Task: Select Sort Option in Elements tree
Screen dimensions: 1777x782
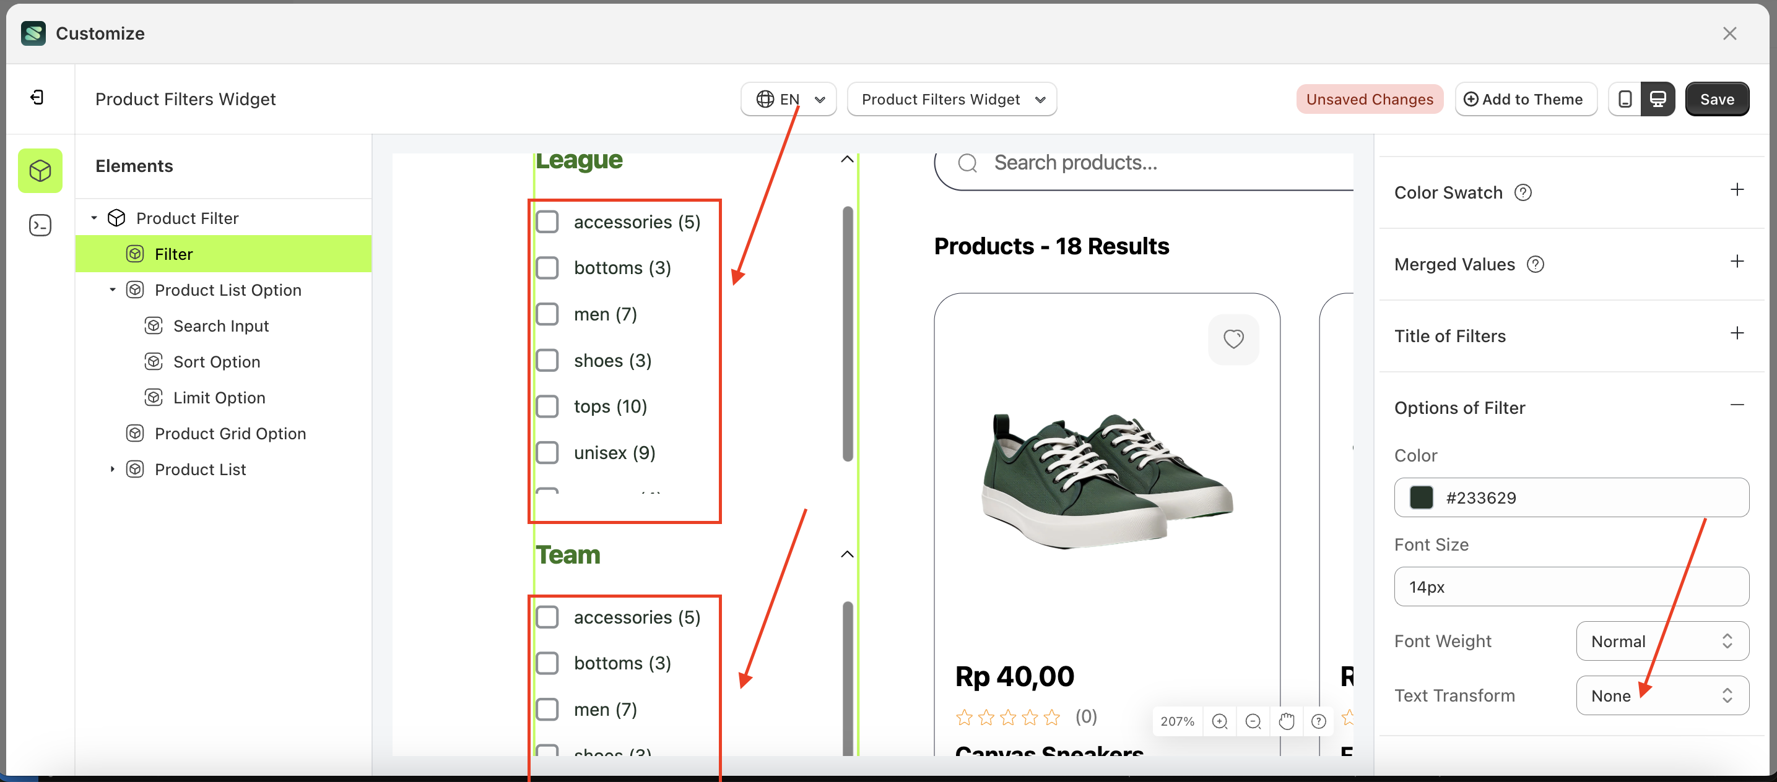Action: coord(217,362)
